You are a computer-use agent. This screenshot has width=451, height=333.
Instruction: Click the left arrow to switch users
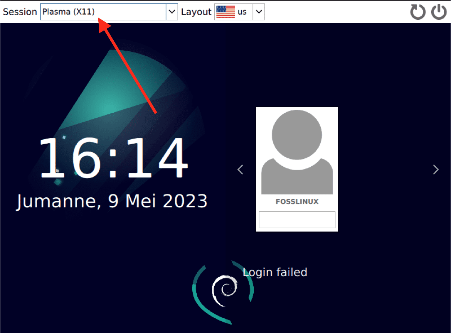(x=240, y=169)
